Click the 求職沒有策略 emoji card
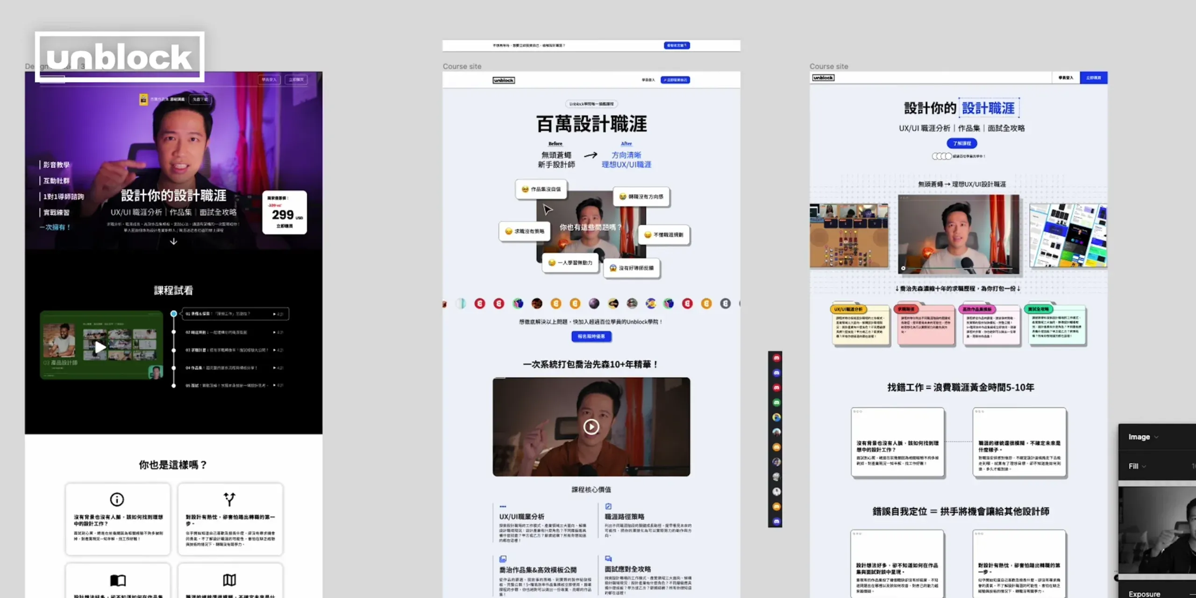Screen dimensions: 1196x598 coord(525,231)
